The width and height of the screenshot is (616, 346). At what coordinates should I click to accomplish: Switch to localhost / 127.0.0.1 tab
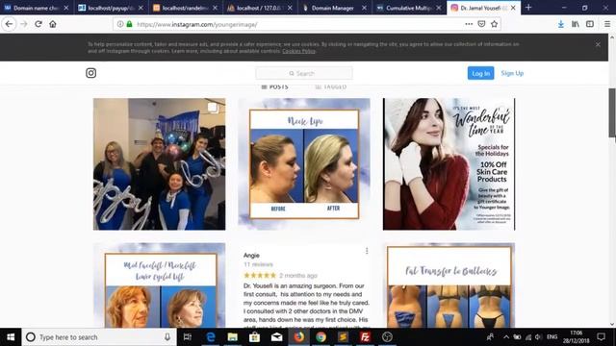click(260, 8)
